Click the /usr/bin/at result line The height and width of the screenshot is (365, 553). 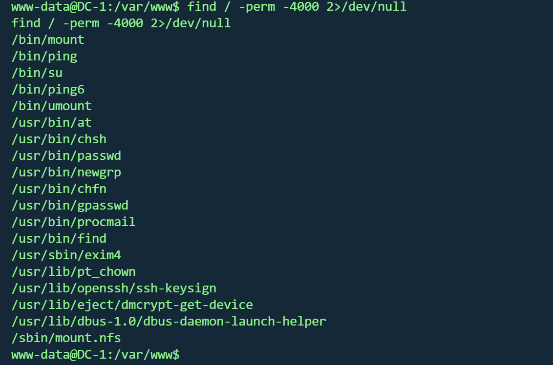click(52, 122)
